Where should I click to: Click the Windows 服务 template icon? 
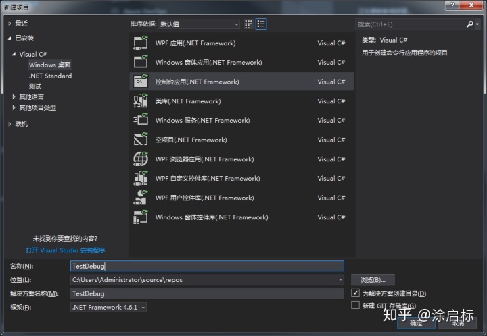click(141, 120)
